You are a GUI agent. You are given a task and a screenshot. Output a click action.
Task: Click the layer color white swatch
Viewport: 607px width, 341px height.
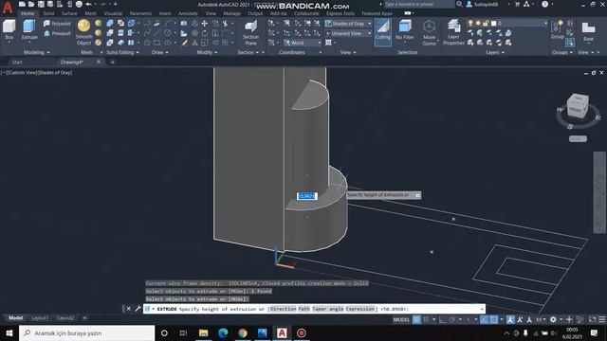tap(493, 23)
